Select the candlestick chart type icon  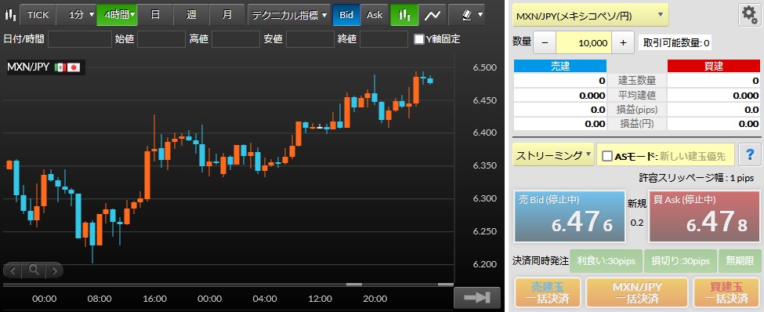point(9,15)
